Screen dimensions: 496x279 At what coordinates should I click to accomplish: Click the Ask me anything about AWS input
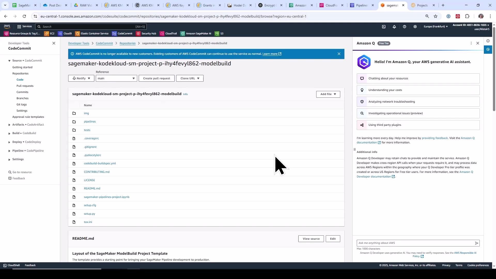click(415, 243)
